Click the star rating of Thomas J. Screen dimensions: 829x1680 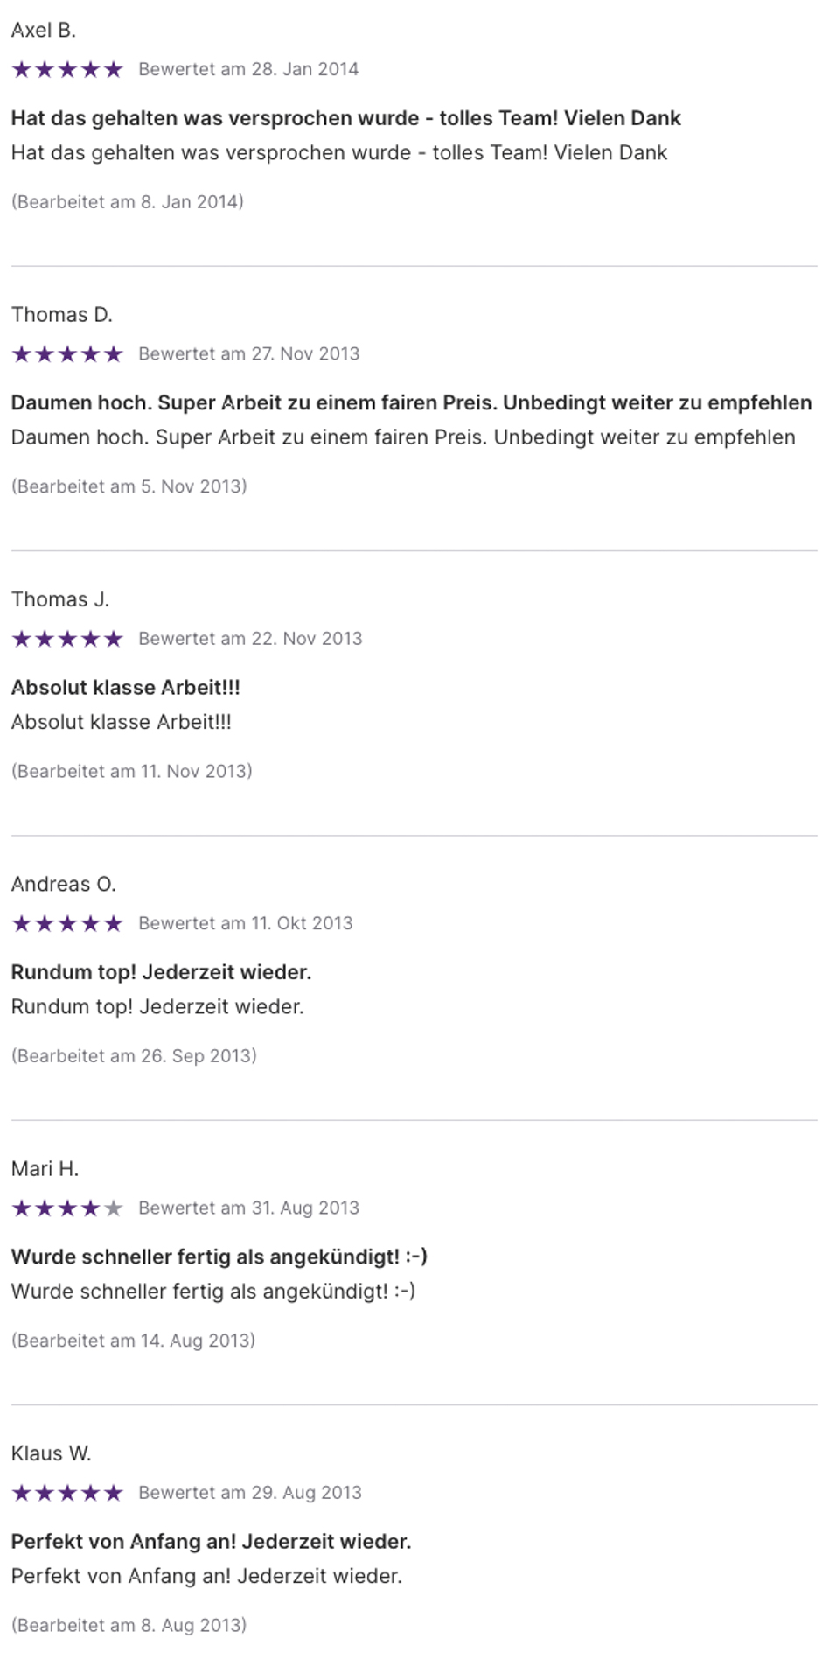point(67,639)
